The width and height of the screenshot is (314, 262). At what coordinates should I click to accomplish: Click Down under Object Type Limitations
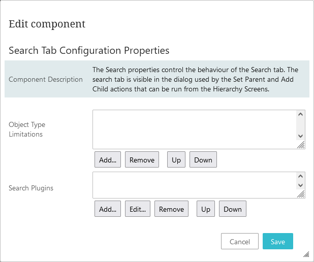pyautogui.click(x=203, y=159)
